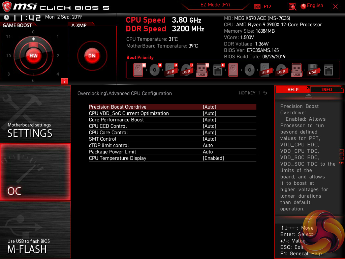
Task: Click the globe language icon
Action: (304, 6)
